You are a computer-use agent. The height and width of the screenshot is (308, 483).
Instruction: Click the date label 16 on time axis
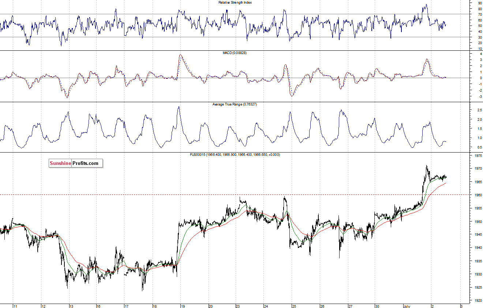click(98, 306)
